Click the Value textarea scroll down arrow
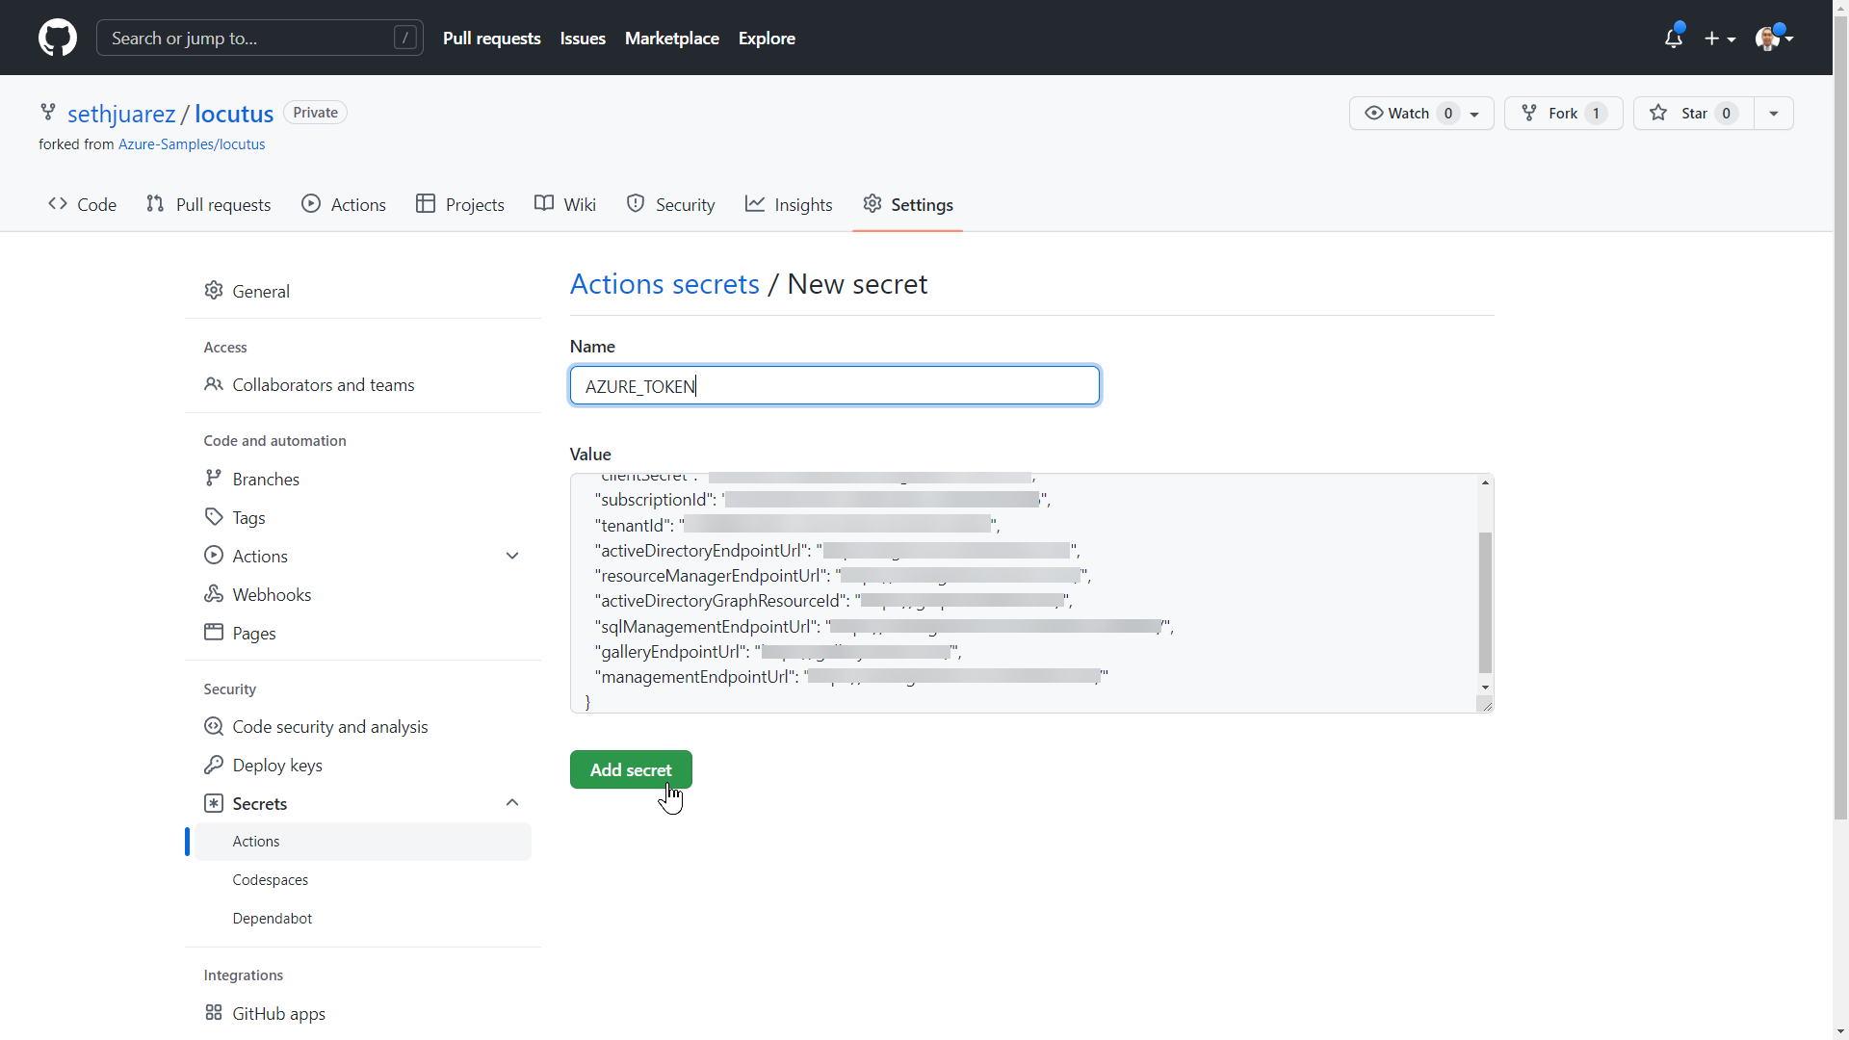Viewport: 1849px width, 1040px height. pyautogui.click(x=1486, y=688)
